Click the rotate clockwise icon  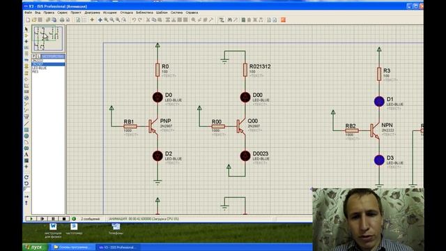click(x=26, y=177)
